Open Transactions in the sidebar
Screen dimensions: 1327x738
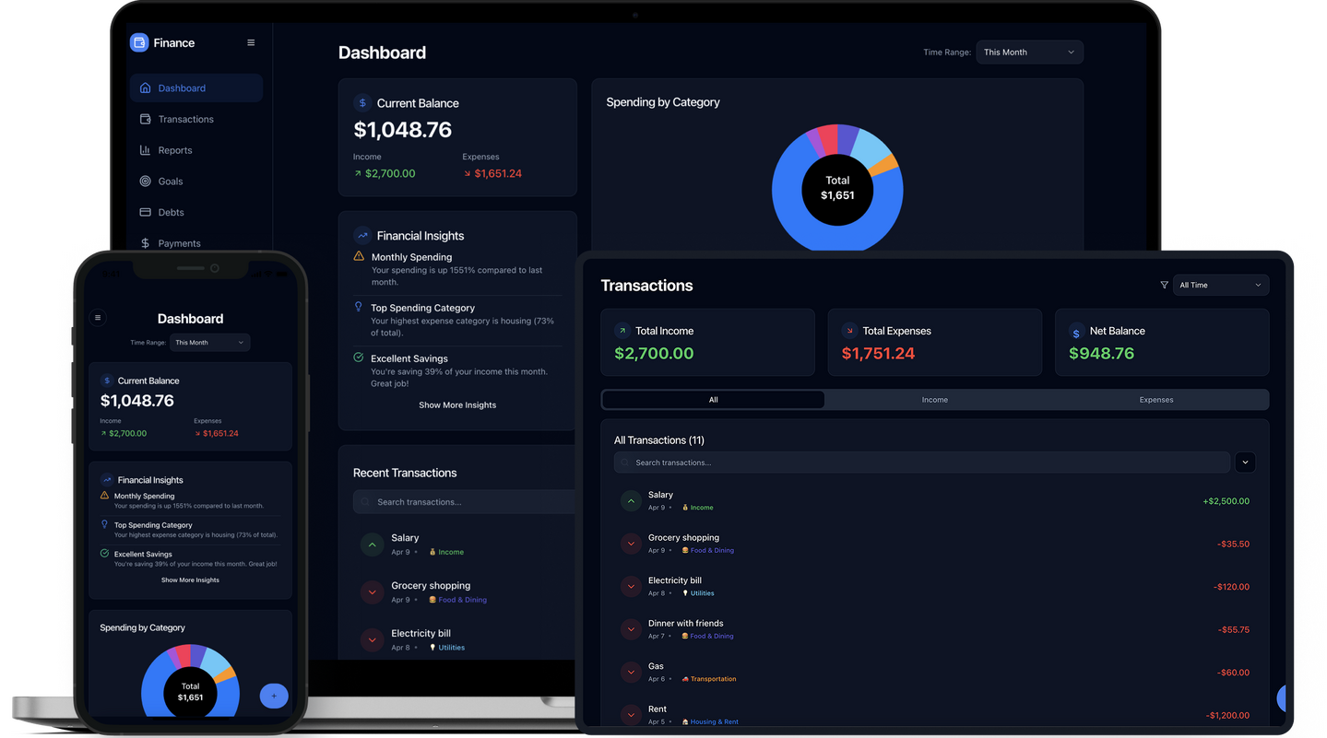click(x=185, y=119)
